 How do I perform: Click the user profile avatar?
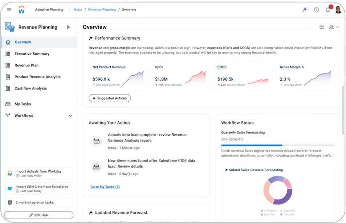coord(338,10)
